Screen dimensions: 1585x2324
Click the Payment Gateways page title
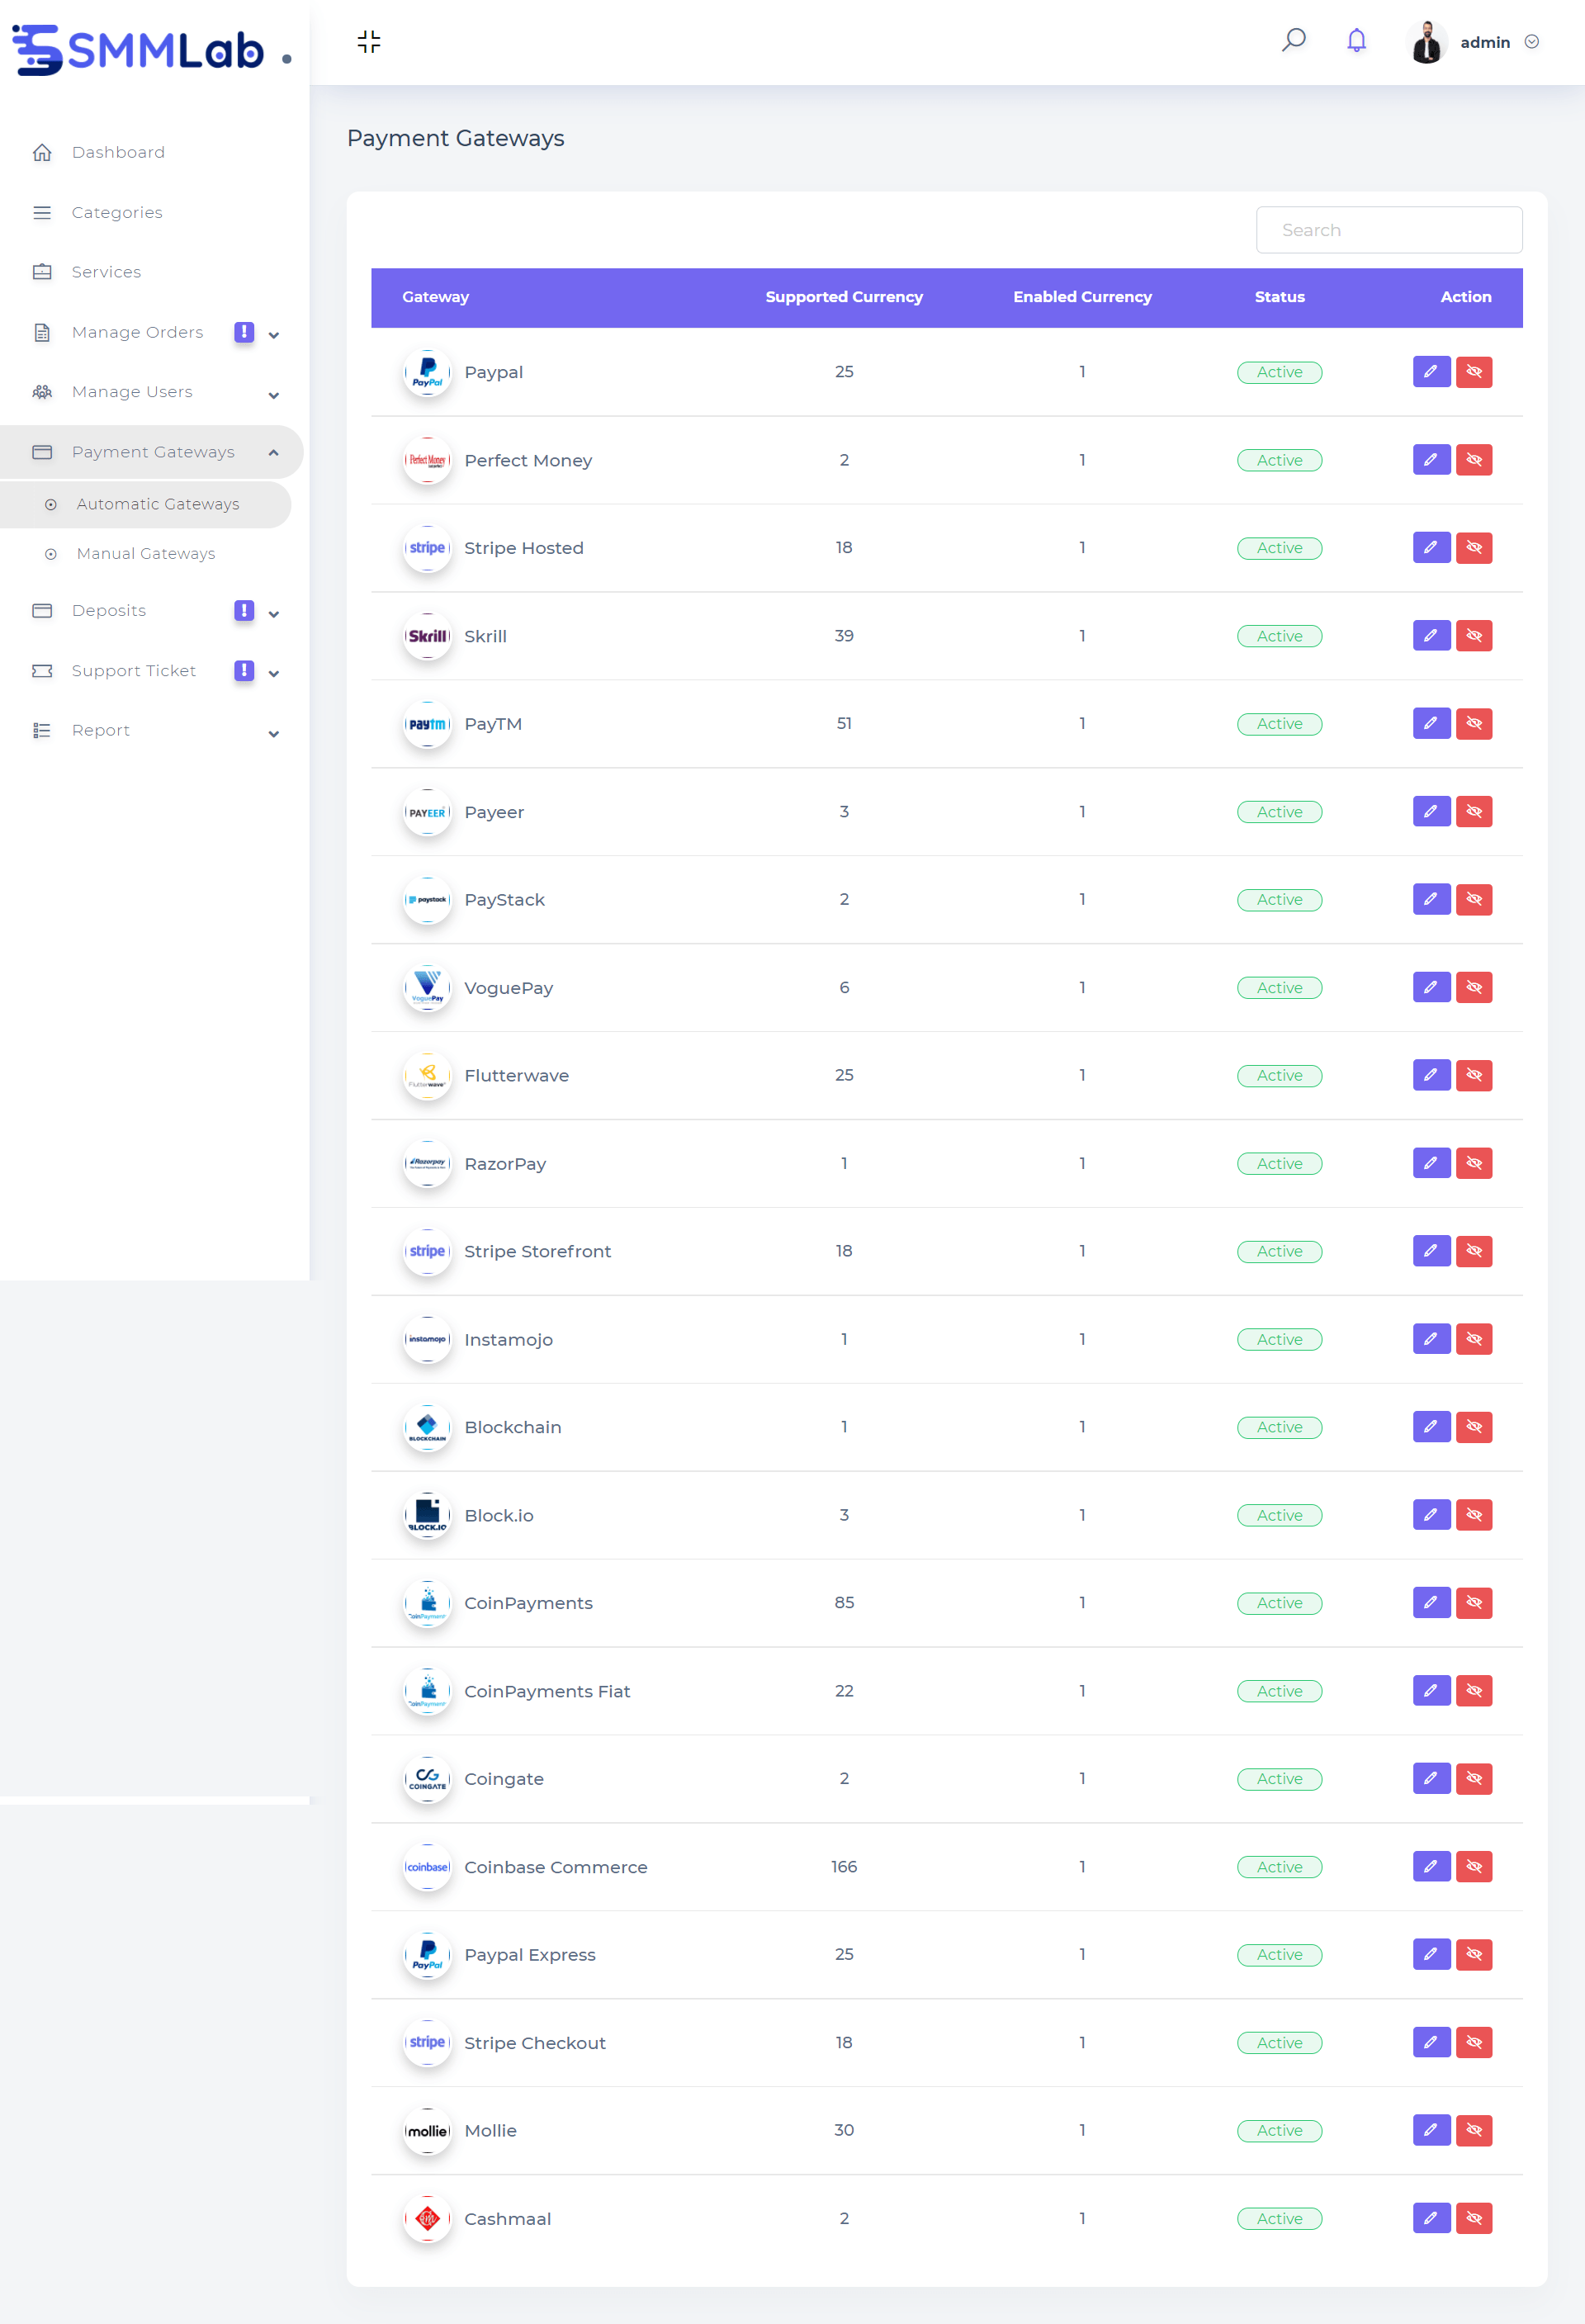point(455,138)
